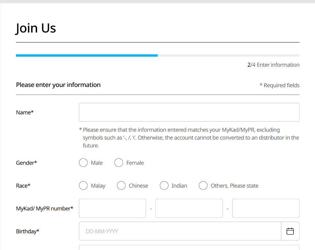The image size is (315, 250).
Task: Choose Chinese as race
Action: tap(121, 185)
